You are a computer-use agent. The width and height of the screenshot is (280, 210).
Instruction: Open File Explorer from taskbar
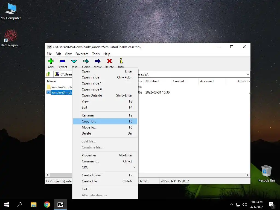point(33,205)
